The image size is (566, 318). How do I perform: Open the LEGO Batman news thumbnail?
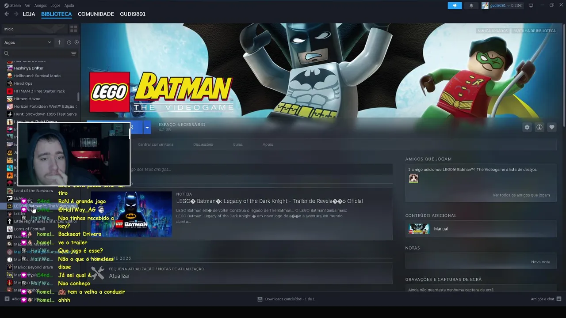tap(131, 214)
